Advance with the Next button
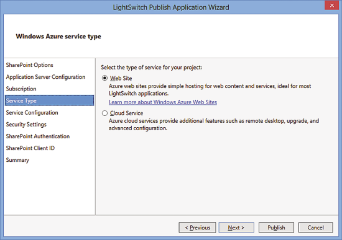 point(236,228)
